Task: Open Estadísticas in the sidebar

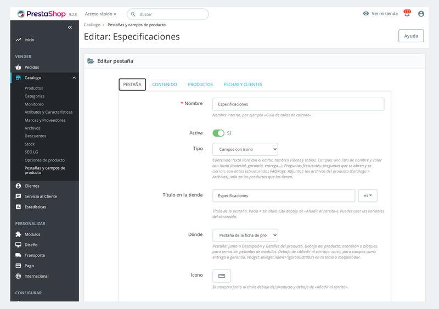Action: [35, 207]
